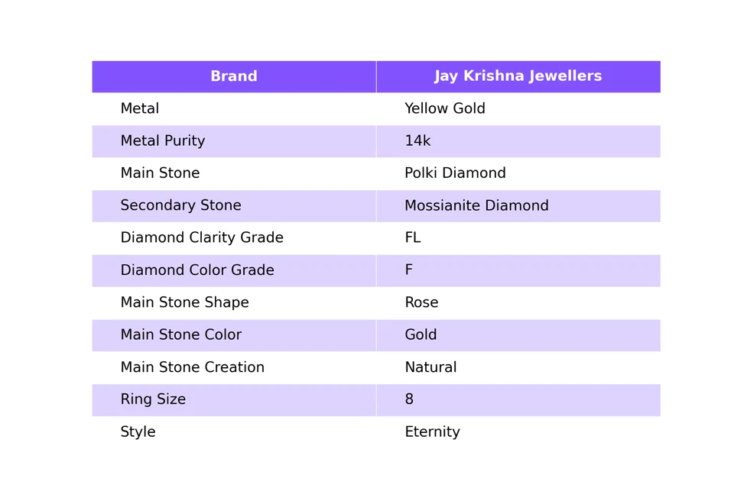Select the Main Stone label
This screenshot has height=504, width=734.
(x=160, y=173)
